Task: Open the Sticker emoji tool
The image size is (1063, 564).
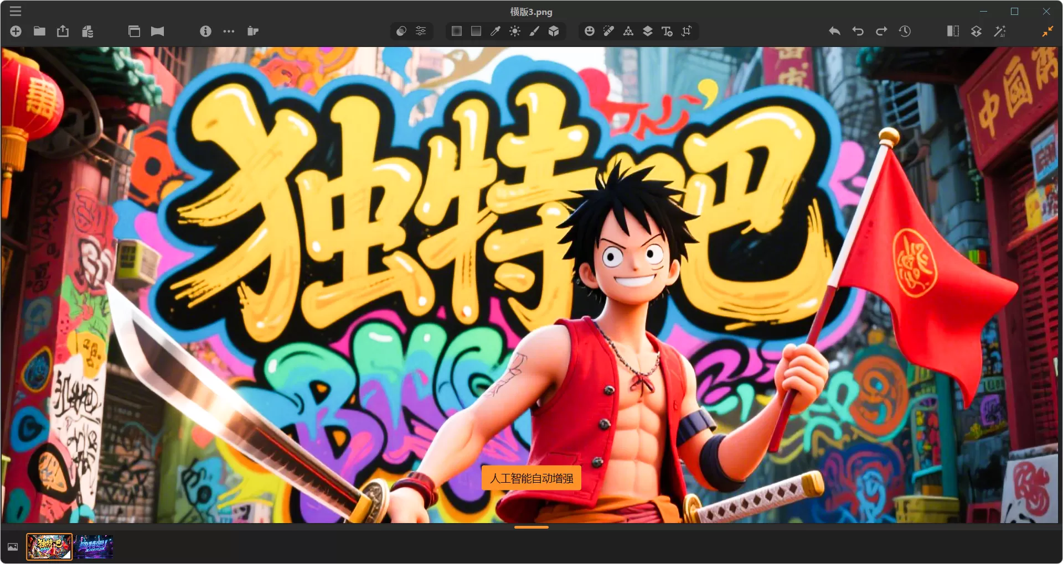Action: 589,31
